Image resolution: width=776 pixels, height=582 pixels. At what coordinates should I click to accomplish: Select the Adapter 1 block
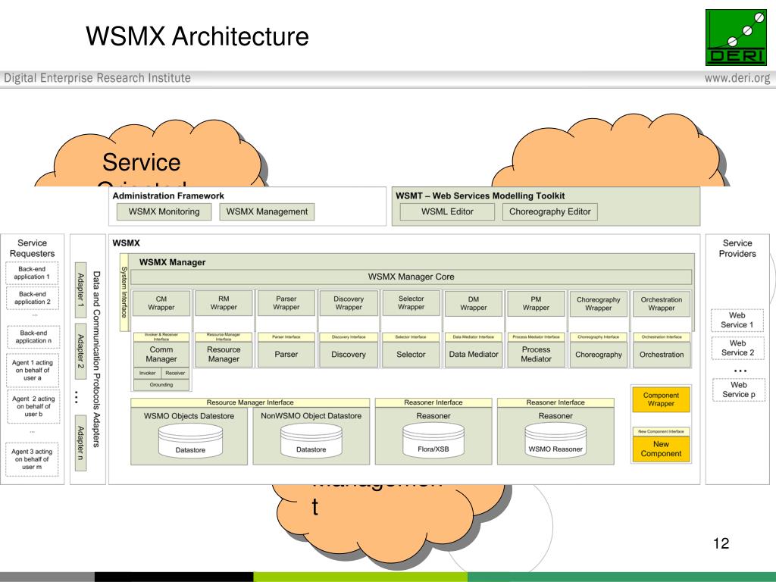pos(80,290)
